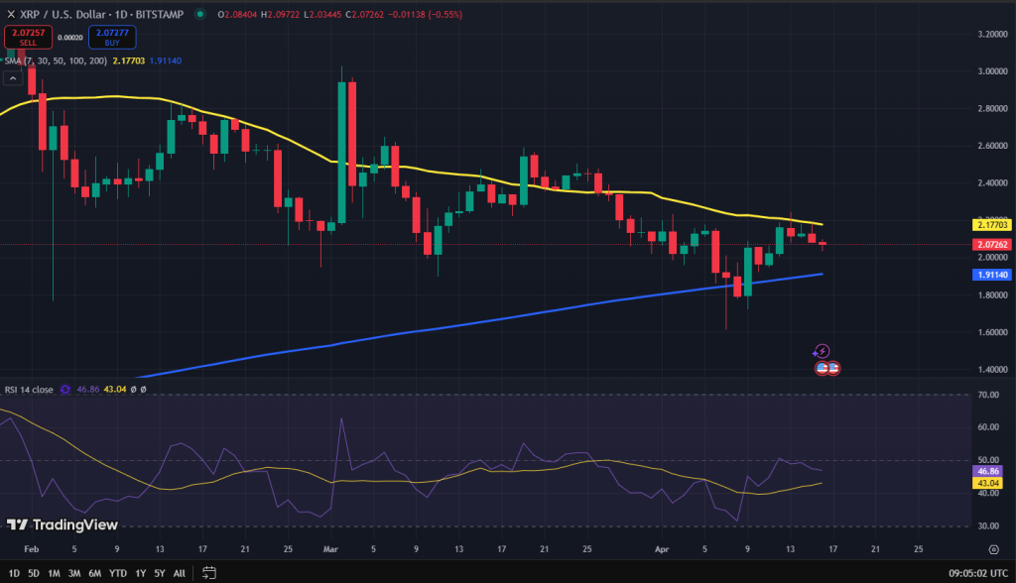The image size is (1016, 583).
Task: Click the RSI 14 close legend label
Action: (x=29, y=390)
